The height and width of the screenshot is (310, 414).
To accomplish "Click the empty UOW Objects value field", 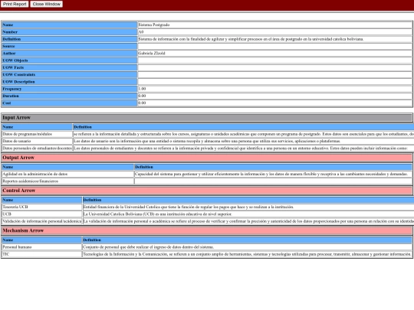I will [274, 60].
